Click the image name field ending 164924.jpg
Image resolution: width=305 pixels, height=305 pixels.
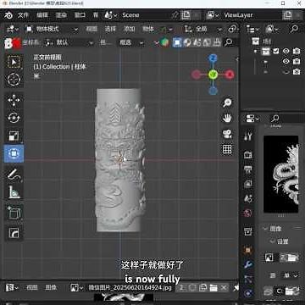130,287
